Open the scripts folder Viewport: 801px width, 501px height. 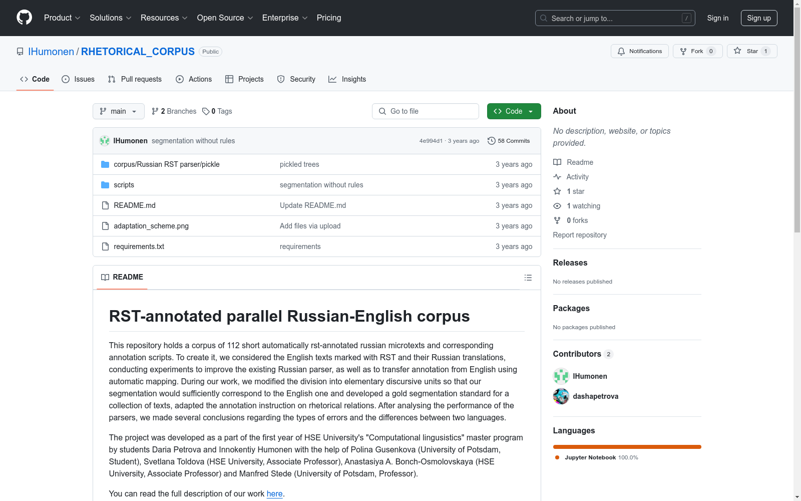click(124, 185)
